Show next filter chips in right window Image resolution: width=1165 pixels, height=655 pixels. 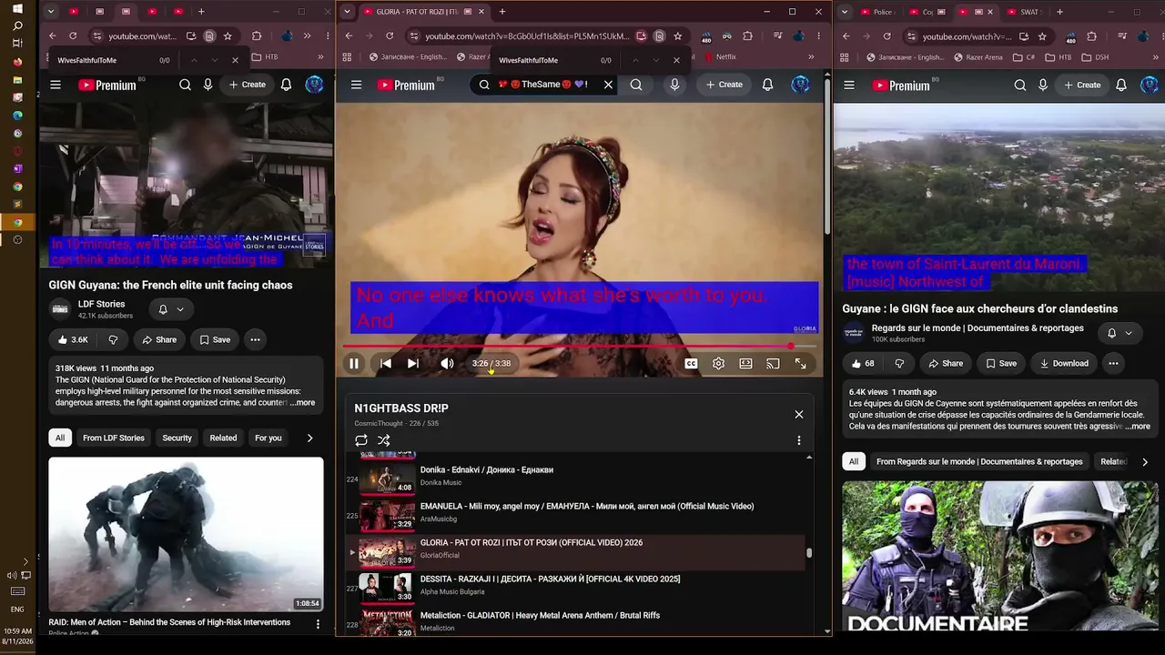click(x=1145, y=461)
